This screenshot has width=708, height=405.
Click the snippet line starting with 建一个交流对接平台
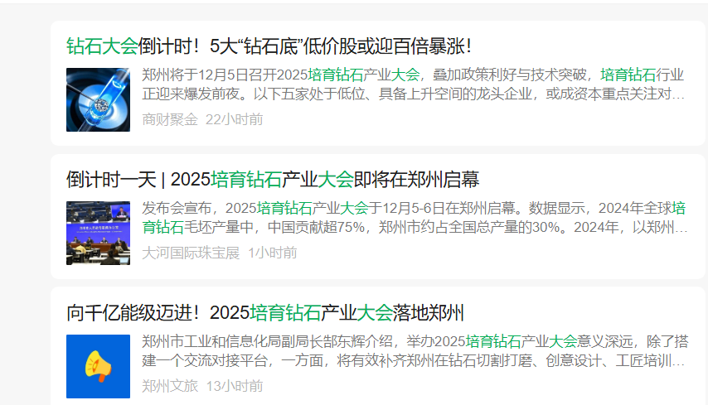(415, 360)
